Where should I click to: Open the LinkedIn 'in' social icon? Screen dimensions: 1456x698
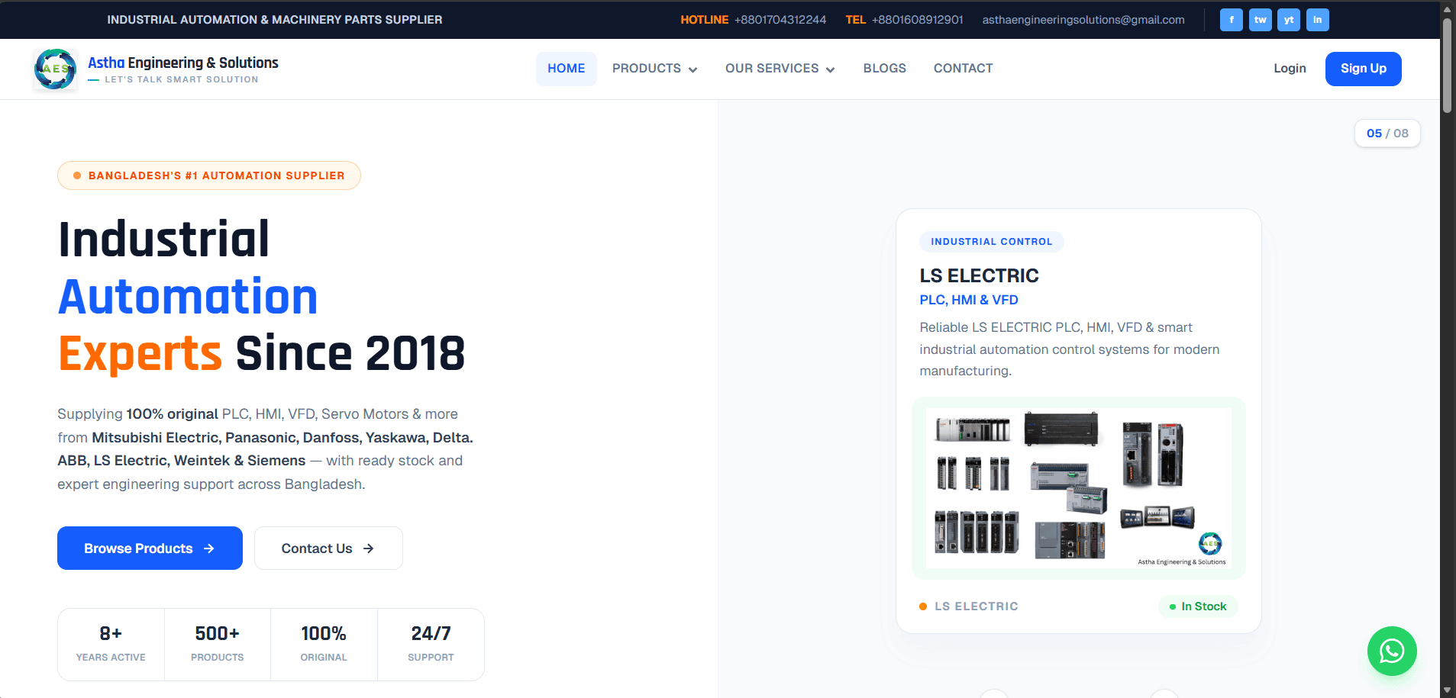click(1318, 20)
